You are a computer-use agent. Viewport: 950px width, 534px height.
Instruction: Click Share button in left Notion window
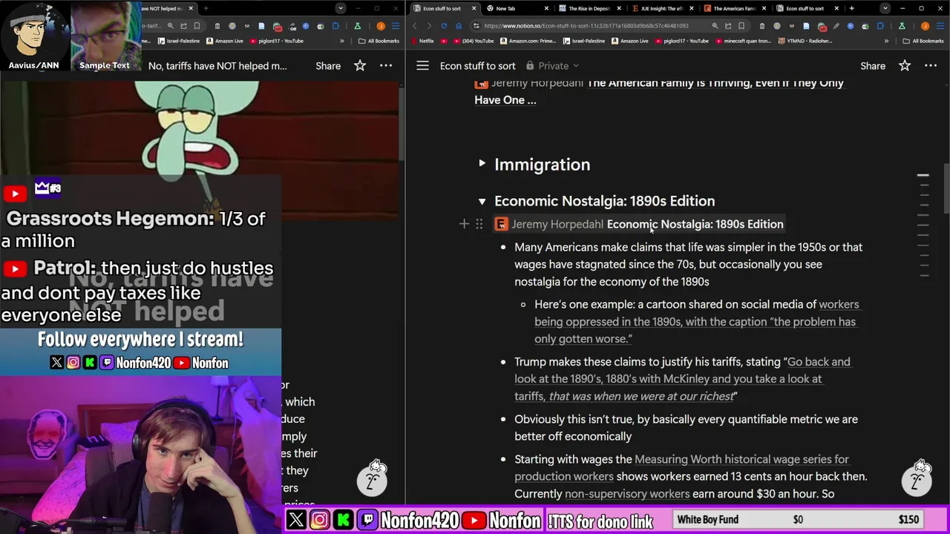(x=328, y=66)
